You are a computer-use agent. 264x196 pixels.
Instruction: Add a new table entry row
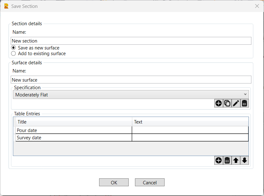click(218, 160)
